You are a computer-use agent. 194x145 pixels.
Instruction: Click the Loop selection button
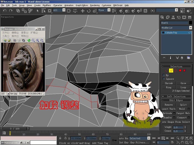point(183,87)
